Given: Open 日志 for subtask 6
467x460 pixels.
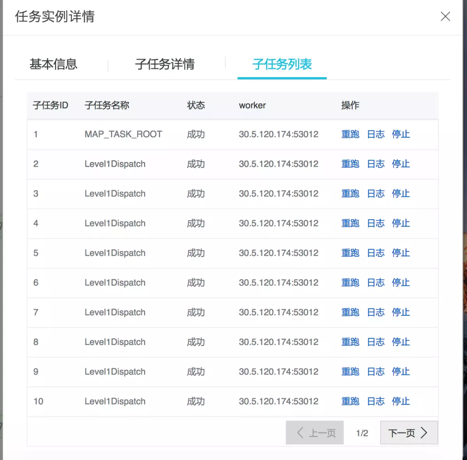Looking at the screenshot, I should [x=375, y=283].
